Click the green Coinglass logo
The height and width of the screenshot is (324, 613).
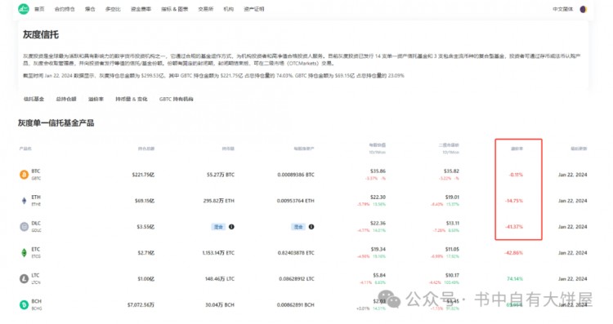point(24,9)
